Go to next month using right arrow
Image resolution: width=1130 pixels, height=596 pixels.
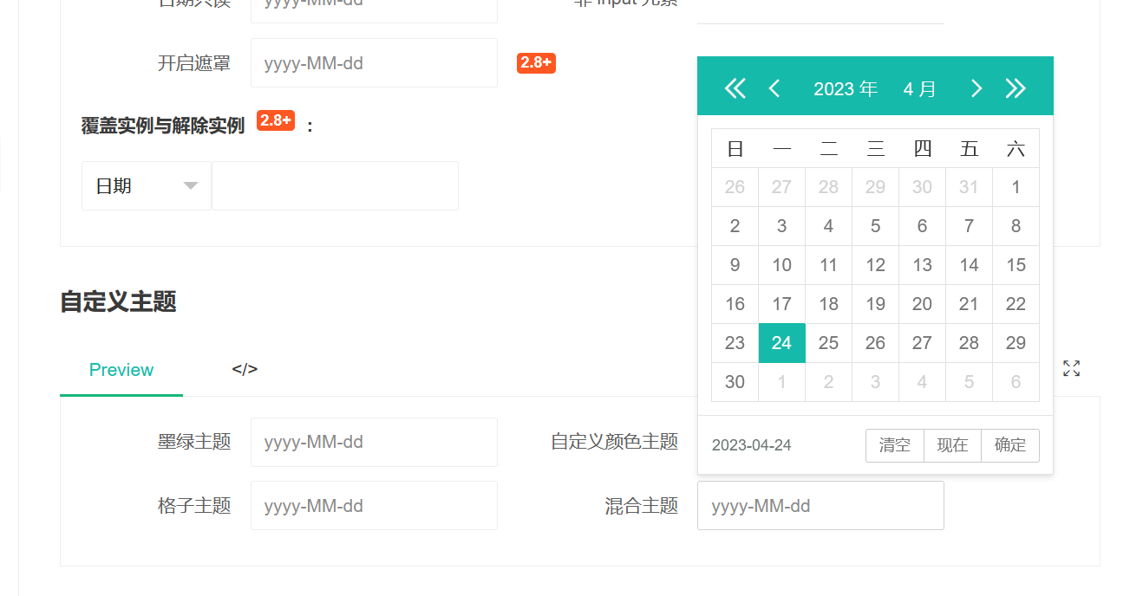[x=977, y=87]
